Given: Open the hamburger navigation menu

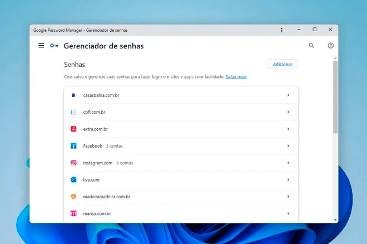Looking at the screenshot, I should [x=41, y=46].
